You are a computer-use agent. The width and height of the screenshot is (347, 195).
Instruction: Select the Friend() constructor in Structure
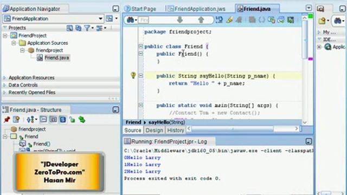tap(42, 144)
